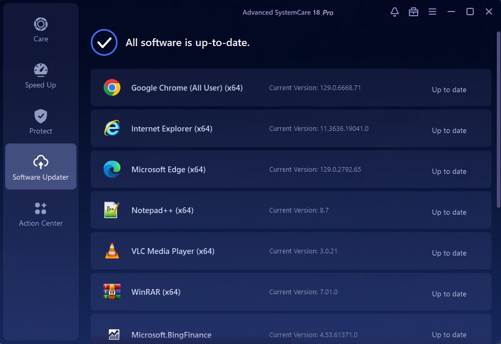Click the vertical scrollbar of software list
The image size is (501, 344).
click(498, 119)
